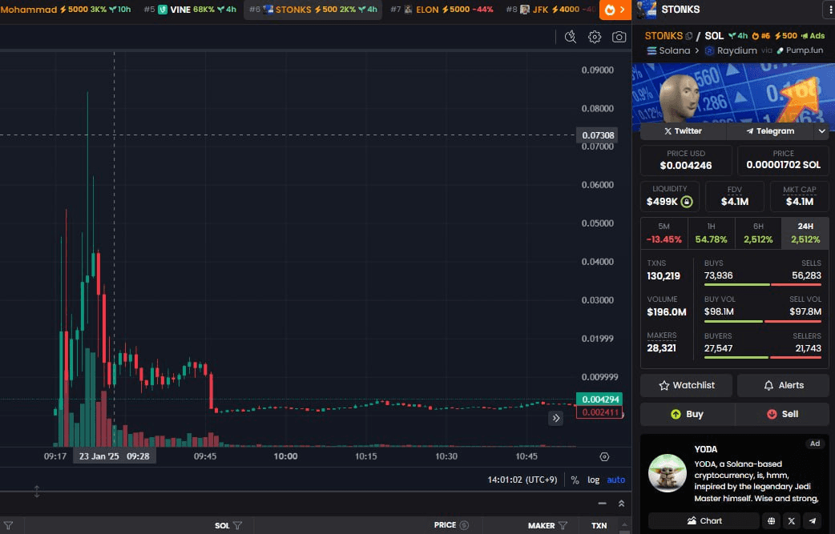835x534 pixels.
Task: Expand the transactions panel with double chevron
Action: [x=621, y=503]
